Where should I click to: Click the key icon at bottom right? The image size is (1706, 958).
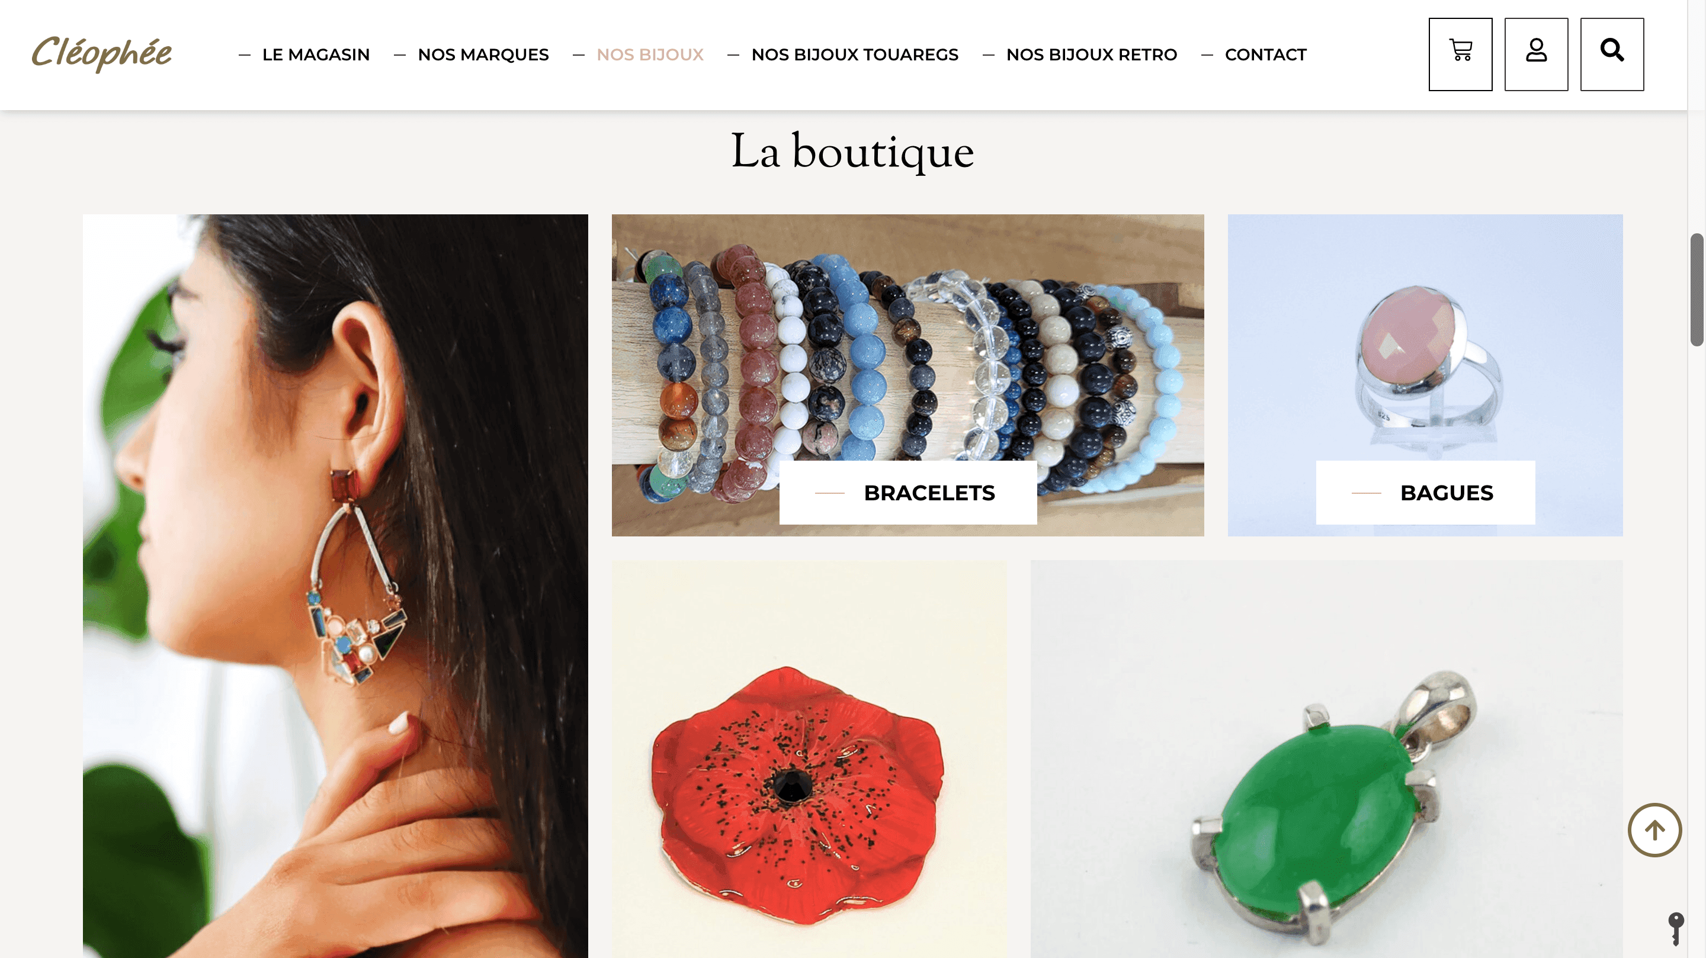(1676, 929)
